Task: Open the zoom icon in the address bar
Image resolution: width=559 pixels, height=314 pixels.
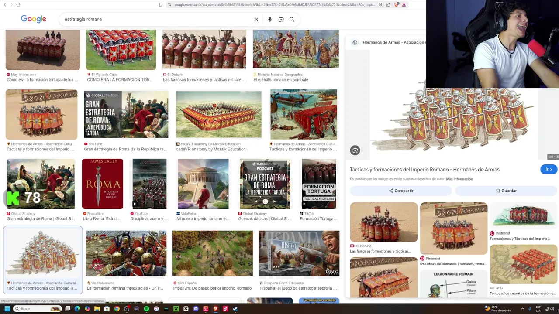Action: pos(380,4)
